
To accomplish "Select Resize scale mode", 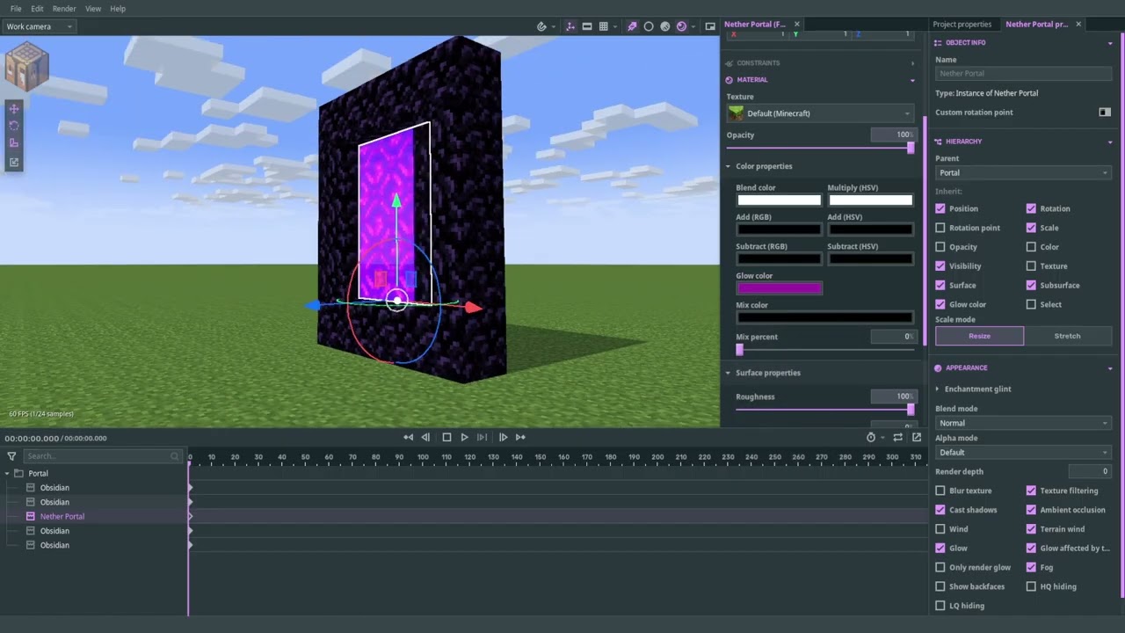I will [979, 336].
